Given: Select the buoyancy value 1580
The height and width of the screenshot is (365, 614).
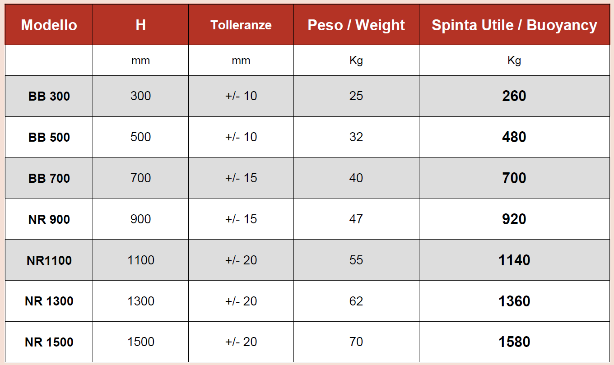Looking at the screenshot, I should tap(514, 342).
